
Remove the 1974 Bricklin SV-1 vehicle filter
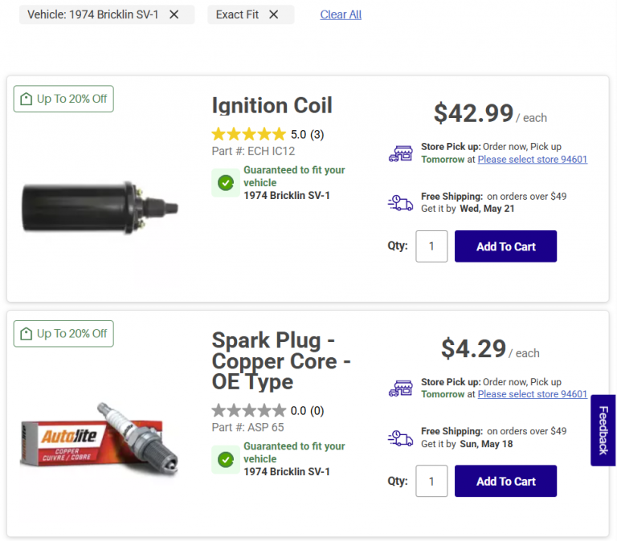(174, 14)
